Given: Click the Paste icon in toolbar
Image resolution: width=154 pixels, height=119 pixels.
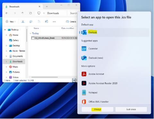Looking at the screenshot, I should pyautogui.click(x=39, y=22).
